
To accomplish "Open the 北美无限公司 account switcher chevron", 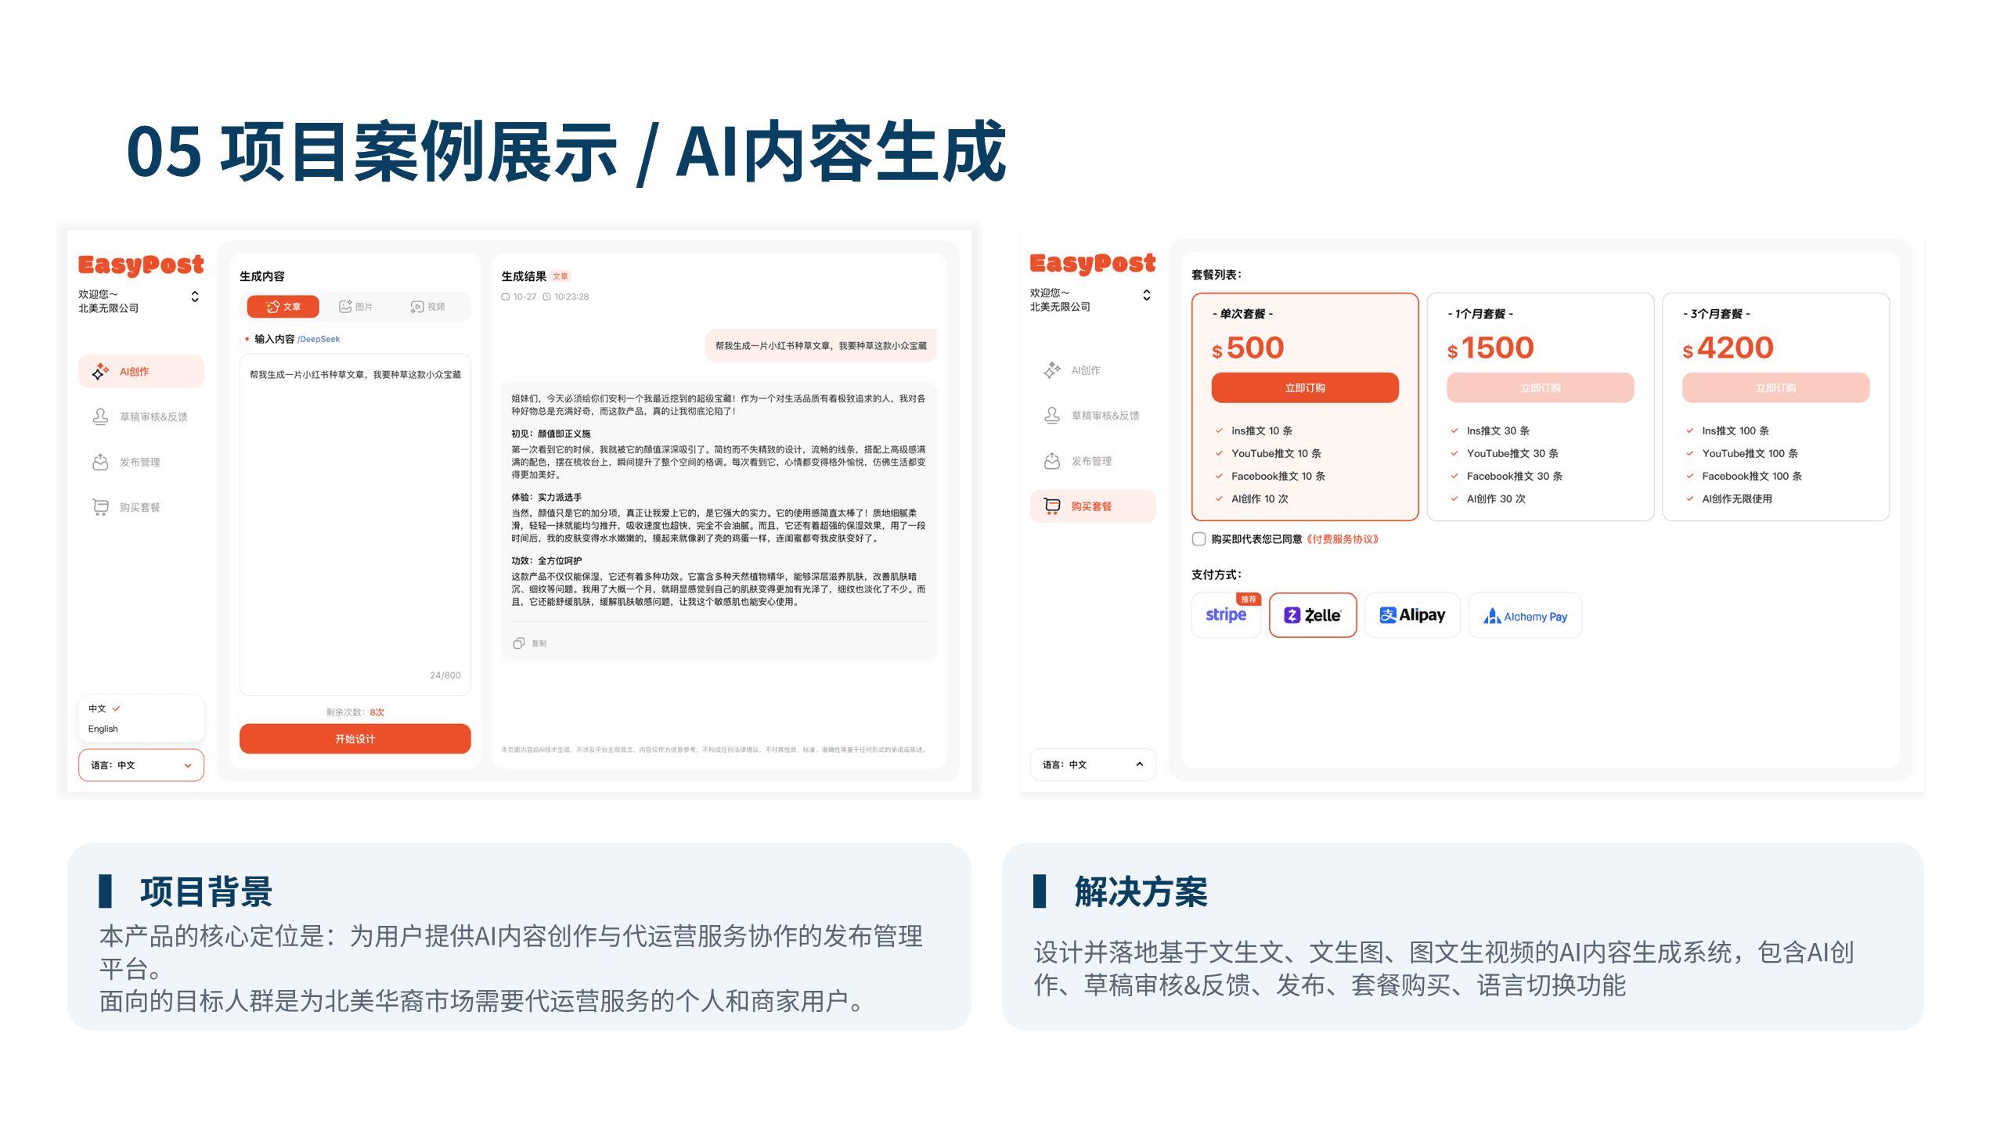I will (195, 298).
